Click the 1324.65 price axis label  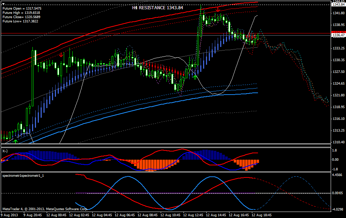[339, 84]
